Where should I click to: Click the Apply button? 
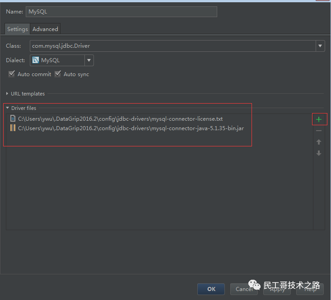click(x=277, y=289)
